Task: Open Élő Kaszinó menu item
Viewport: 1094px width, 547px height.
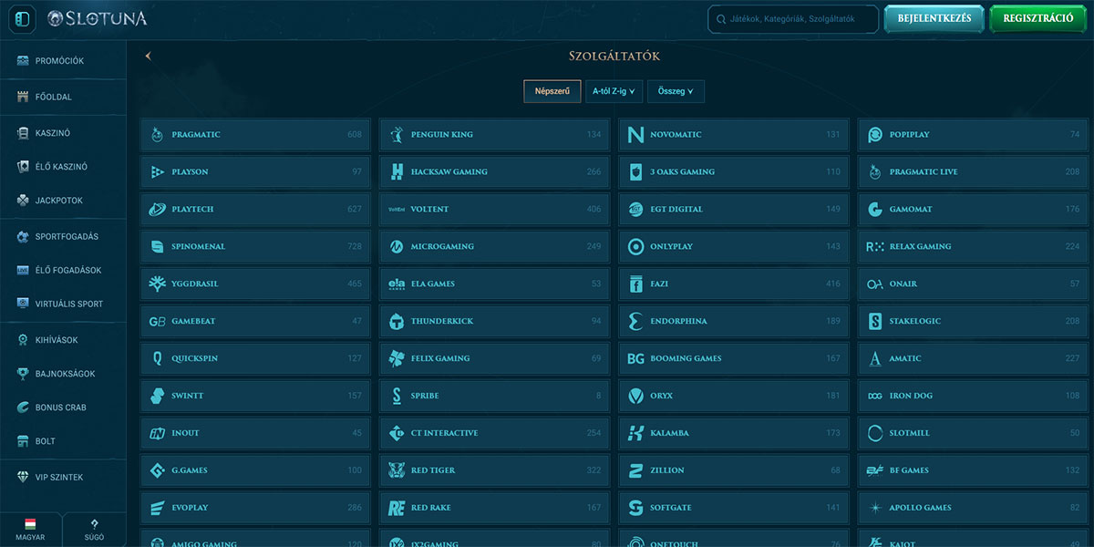Action: click(x=60, y=167)
